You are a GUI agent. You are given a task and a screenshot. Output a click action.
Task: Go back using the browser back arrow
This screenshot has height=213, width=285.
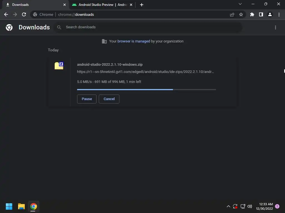6,14
